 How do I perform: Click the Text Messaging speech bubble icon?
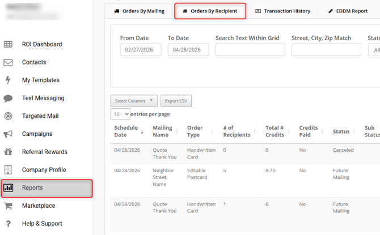point(8,98)
